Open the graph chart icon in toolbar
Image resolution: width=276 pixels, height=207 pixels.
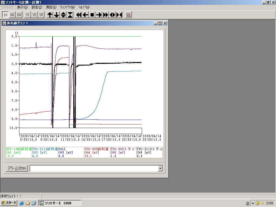(129, 15)
